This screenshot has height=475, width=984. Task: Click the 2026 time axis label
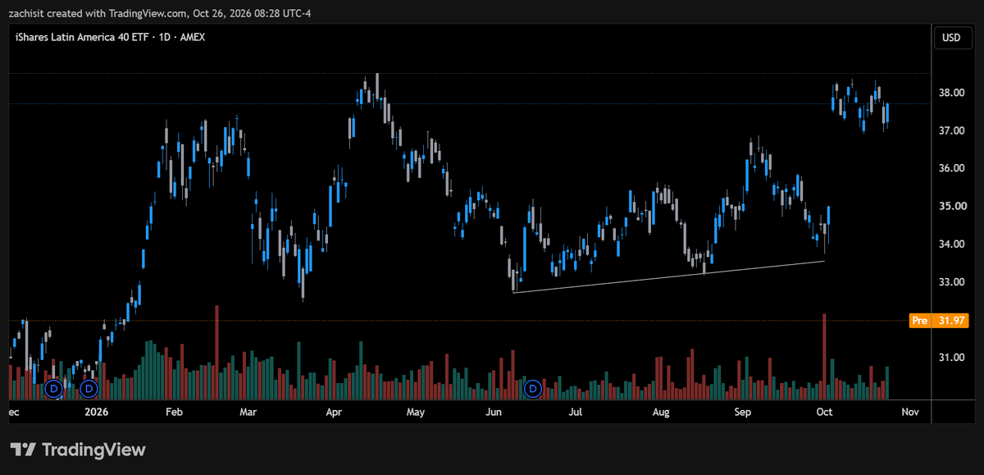tap(97, 412)
